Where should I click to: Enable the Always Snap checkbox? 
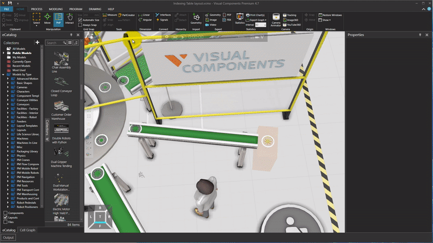(x=81, y=25)
